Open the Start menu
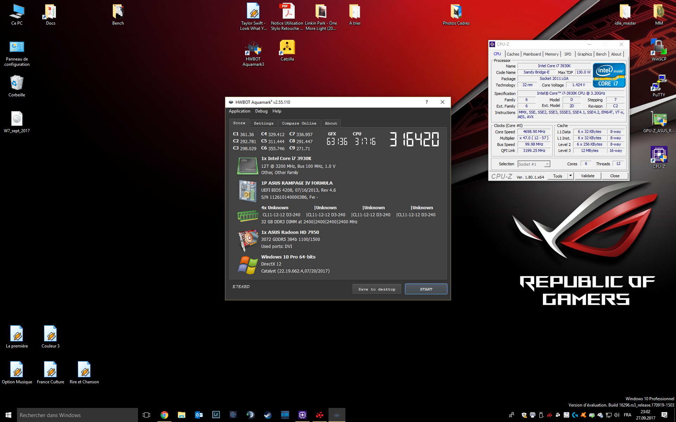The height and width of the screenshot is (422, 676). pyautogui.click(x=8, y=415)
